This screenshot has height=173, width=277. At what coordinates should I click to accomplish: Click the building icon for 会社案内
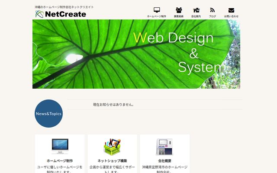(x=196, y=10)
